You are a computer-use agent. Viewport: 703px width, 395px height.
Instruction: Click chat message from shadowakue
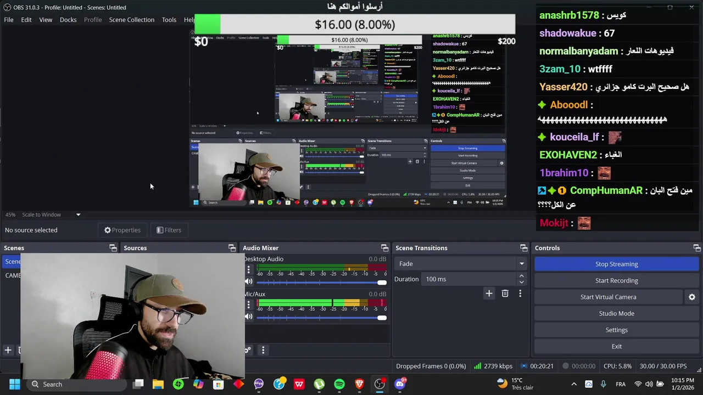(577, 33)
